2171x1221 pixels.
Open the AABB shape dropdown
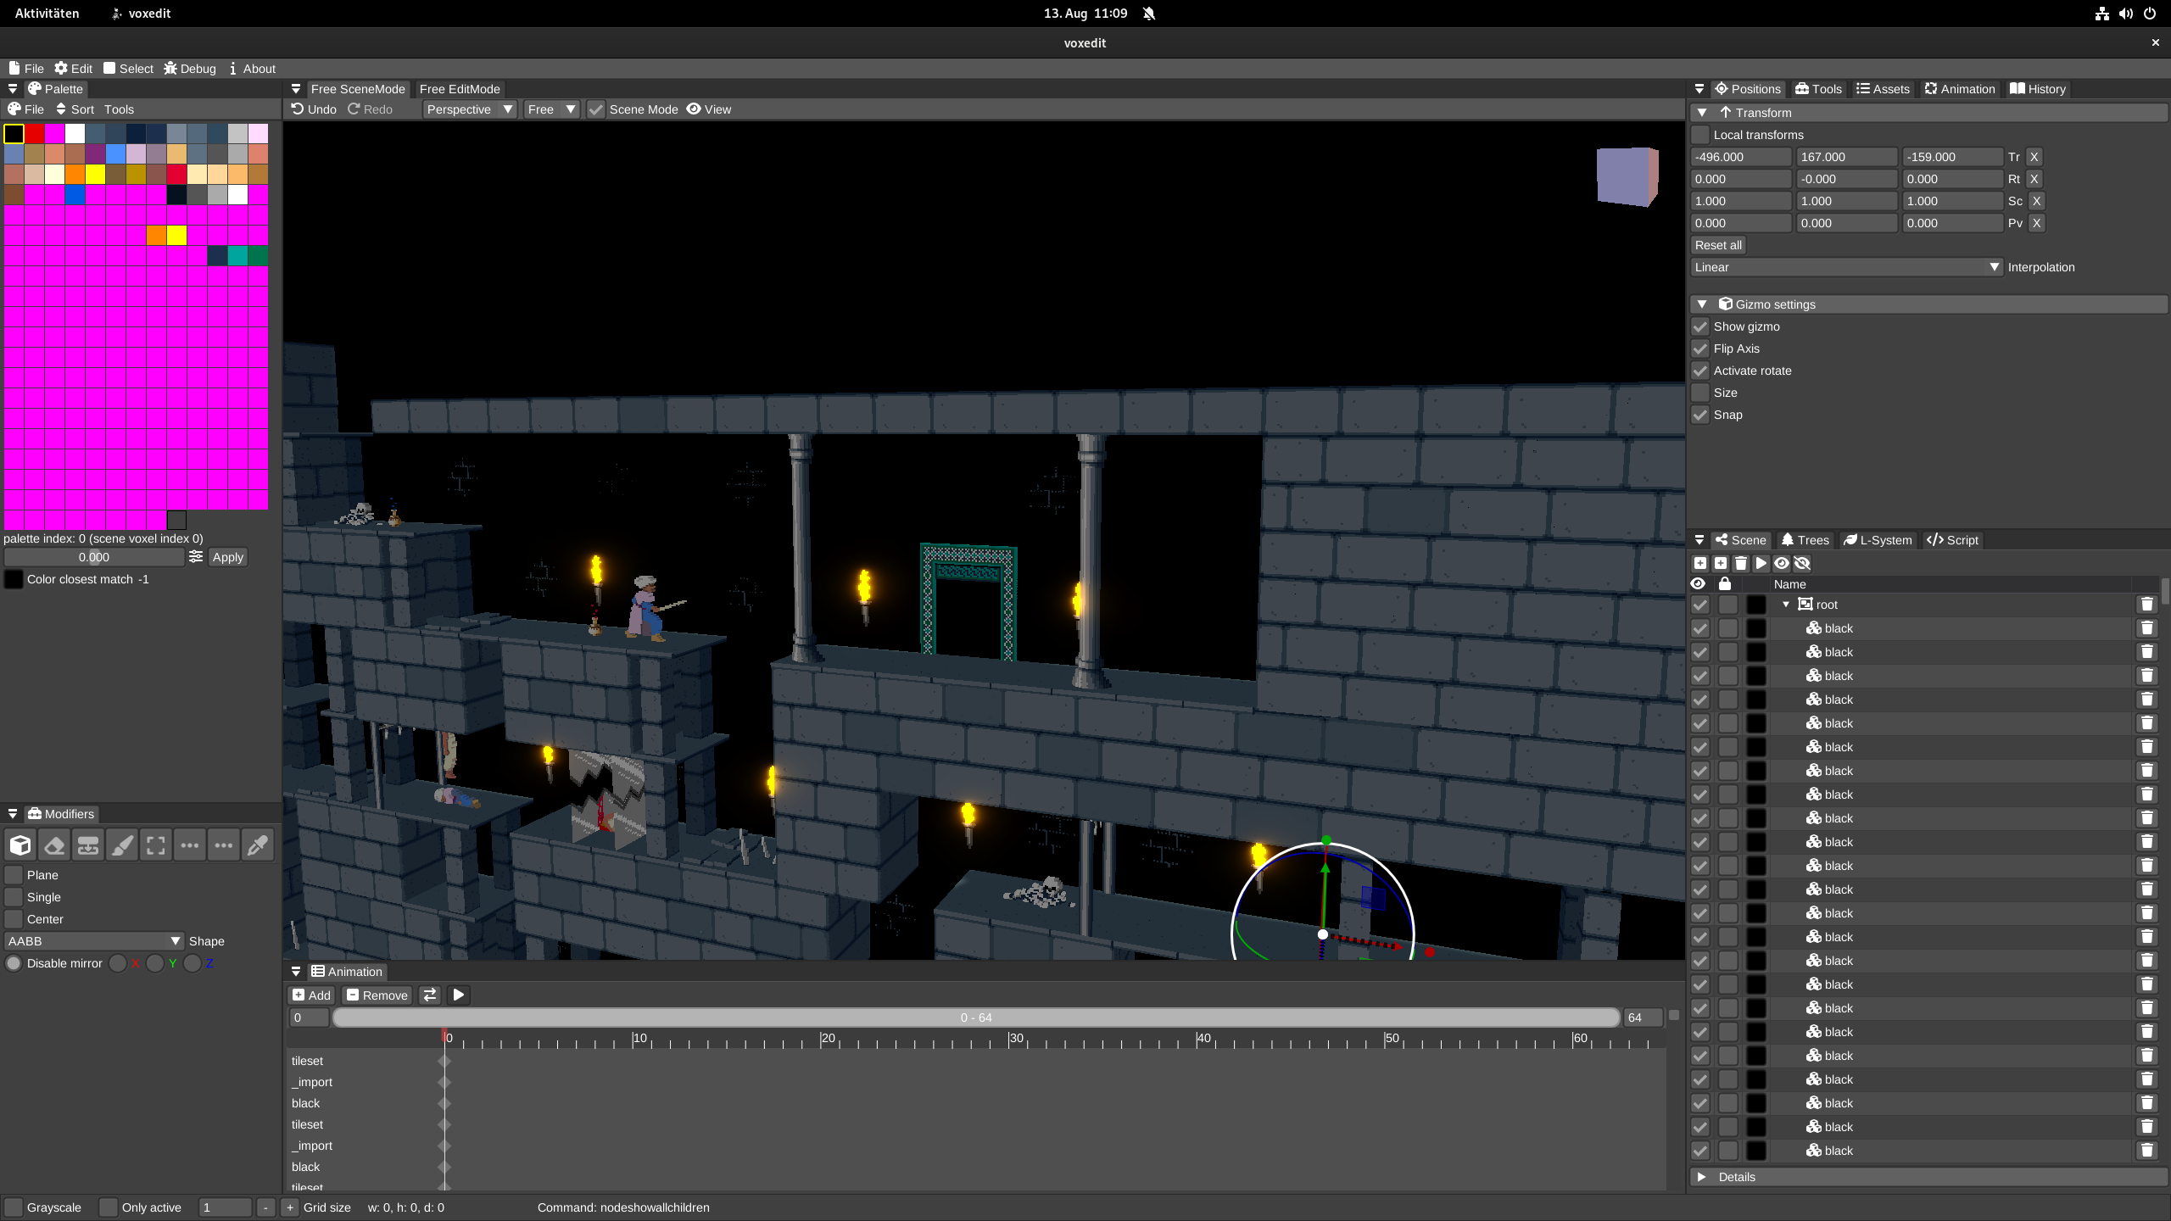pos(94,941)
